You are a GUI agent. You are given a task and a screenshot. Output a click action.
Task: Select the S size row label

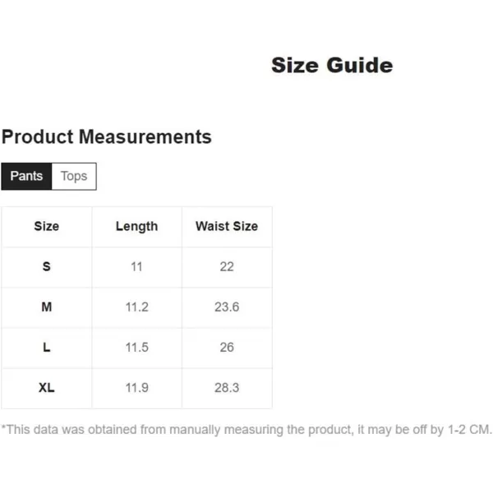click(x=47, y=266)
